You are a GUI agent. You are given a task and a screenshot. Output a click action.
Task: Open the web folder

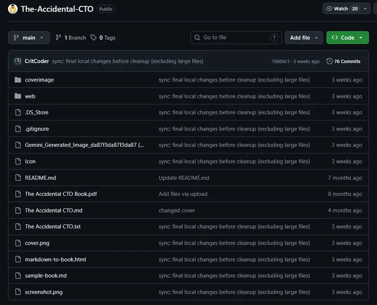(30, 96)
